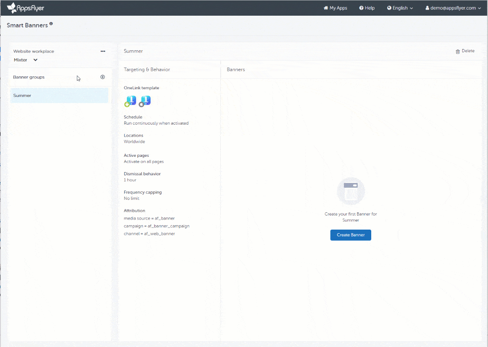Select the Summer banner group
This screenshot has height=347, width=488.
pos(59,96)
